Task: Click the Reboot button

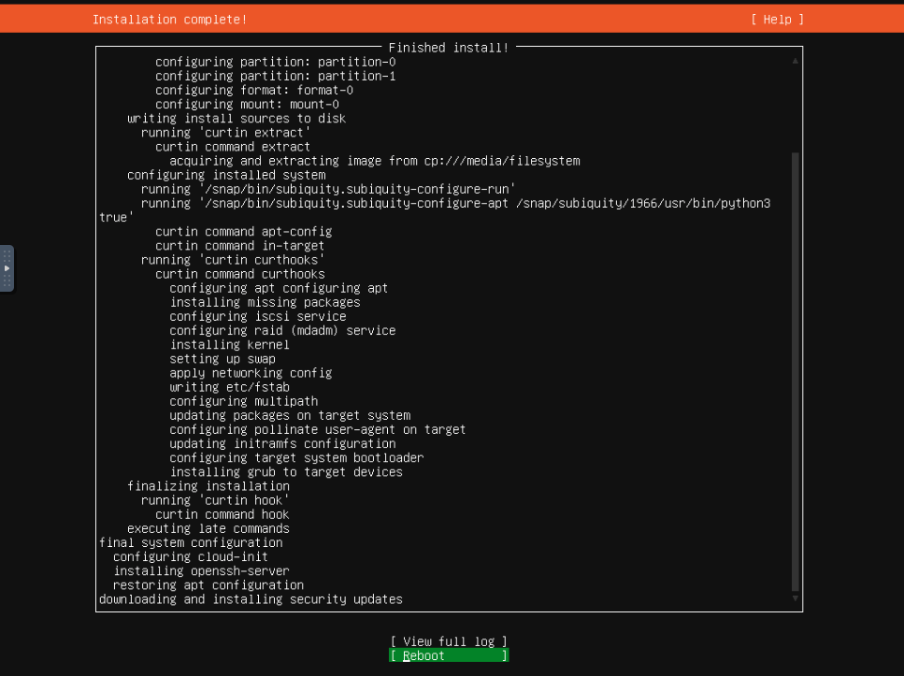Action: click(x=449, y=655)
